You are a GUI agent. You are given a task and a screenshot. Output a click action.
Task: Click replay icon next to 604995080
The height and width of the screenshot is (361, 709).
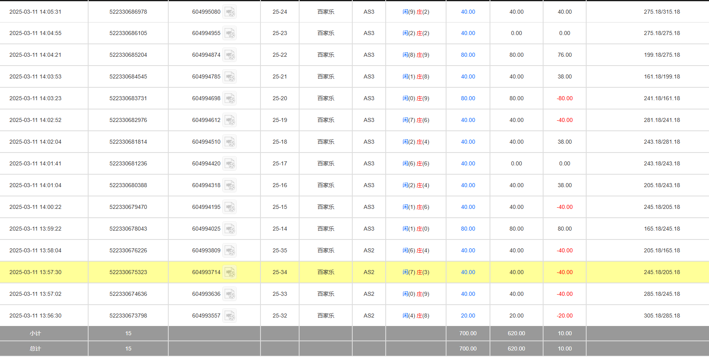tap(229, 12)
